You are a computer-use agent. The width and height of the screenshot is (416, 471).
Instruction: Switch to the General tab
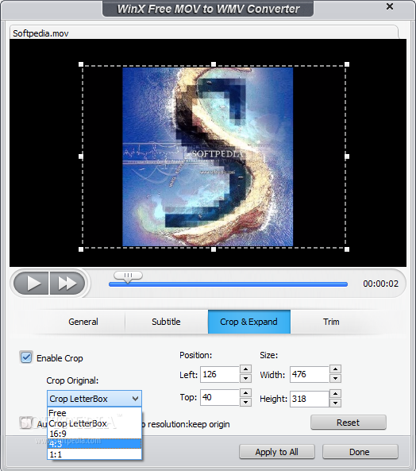[x=83, y=322]
